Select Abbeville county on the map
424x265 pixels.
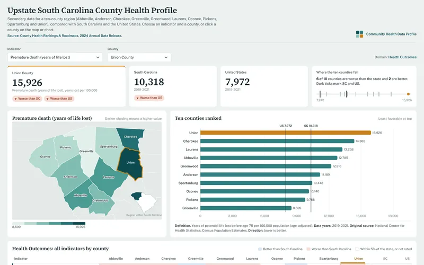coord(79,196)
